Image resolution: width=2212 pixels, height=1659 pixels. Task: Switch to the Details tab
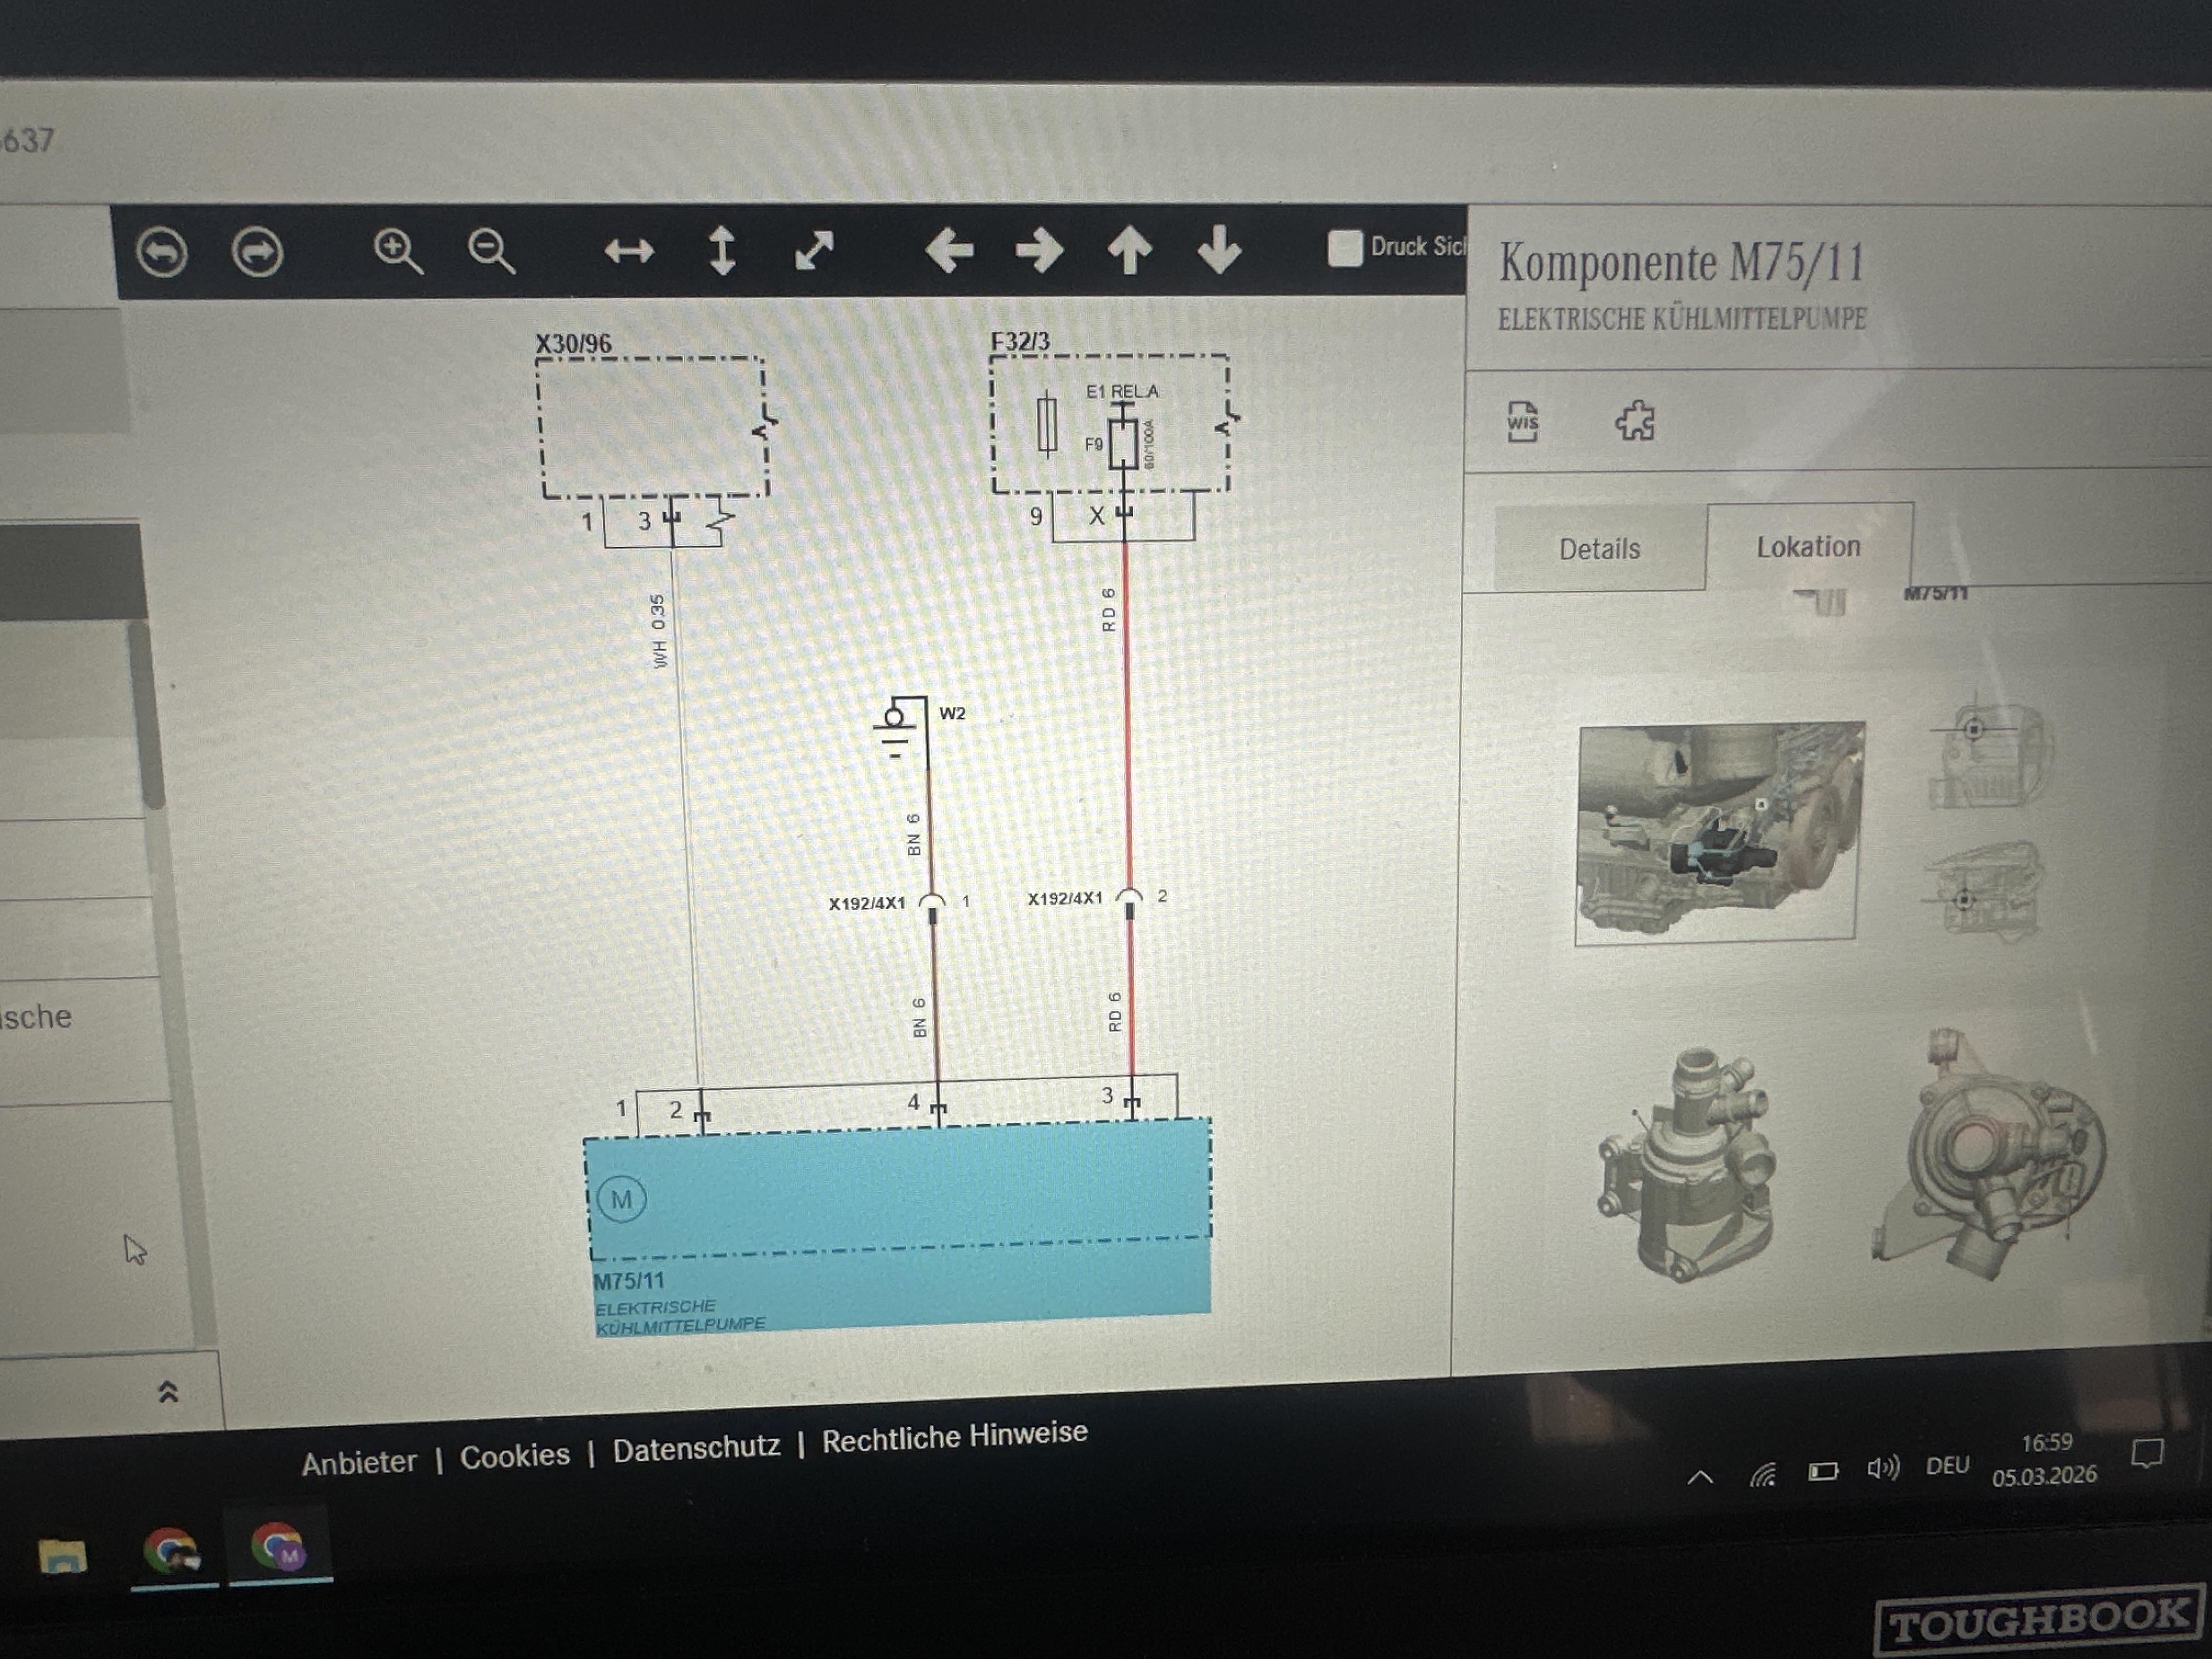tap(1599, 549)
